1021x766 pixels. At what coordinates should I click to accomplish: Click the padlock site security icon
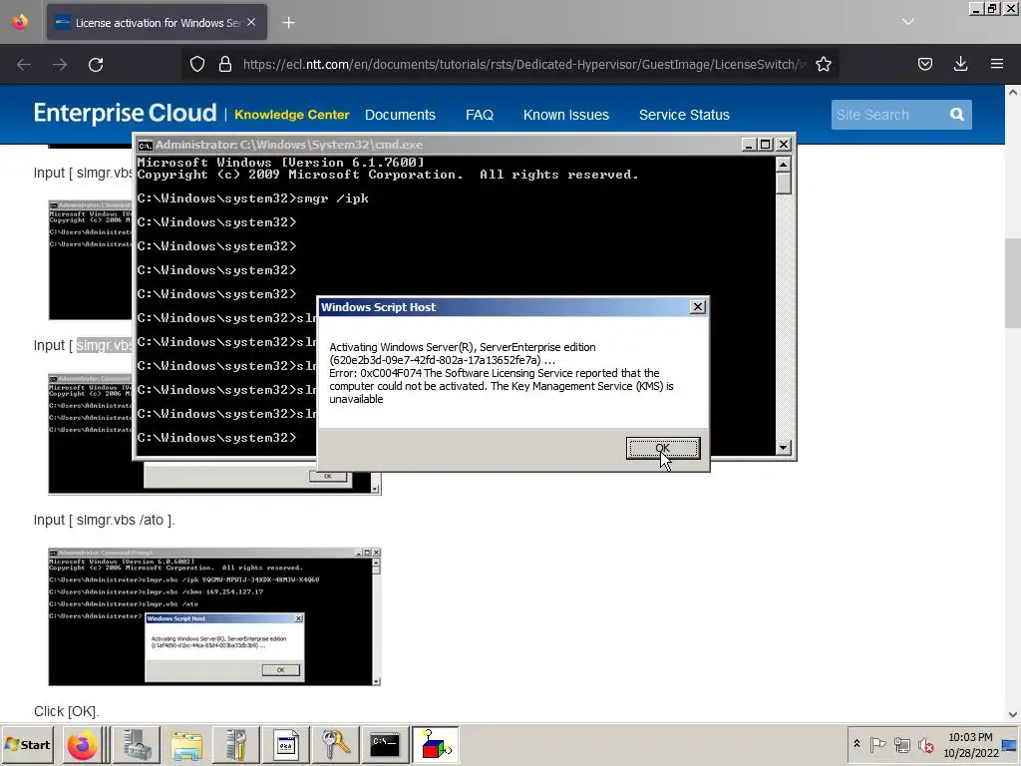coord(225,64)
